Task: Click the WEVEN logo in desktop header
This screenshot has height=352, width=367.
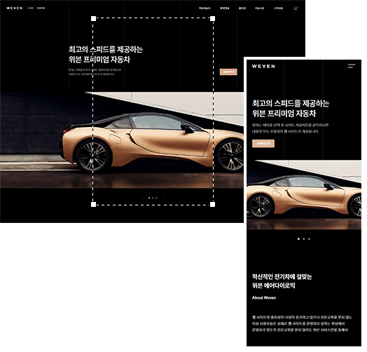Action: click(x=15, y=8)
